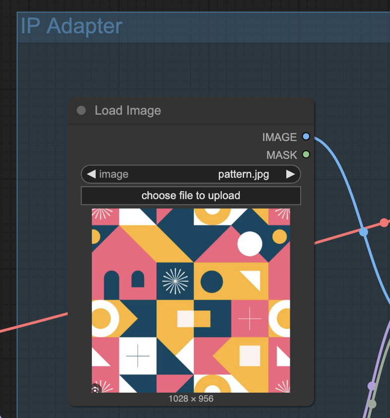Viewport: 390px width, 418px height.
Task: Click the red link connector dot
Action: pos(384,222)
